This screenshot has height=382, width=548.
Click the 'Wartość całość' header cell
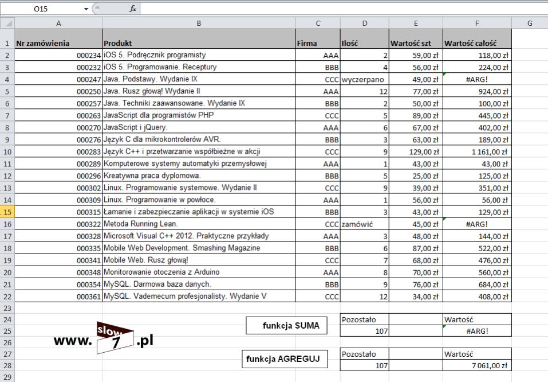(477, 39)
